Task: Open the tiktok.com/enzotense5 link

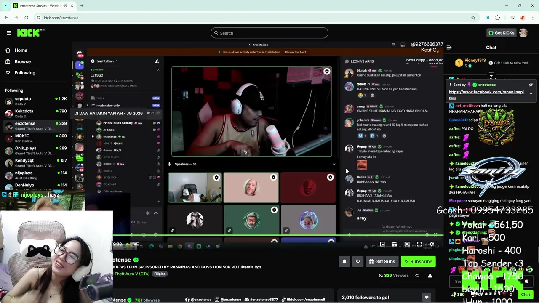Action: tap(303, 300)
